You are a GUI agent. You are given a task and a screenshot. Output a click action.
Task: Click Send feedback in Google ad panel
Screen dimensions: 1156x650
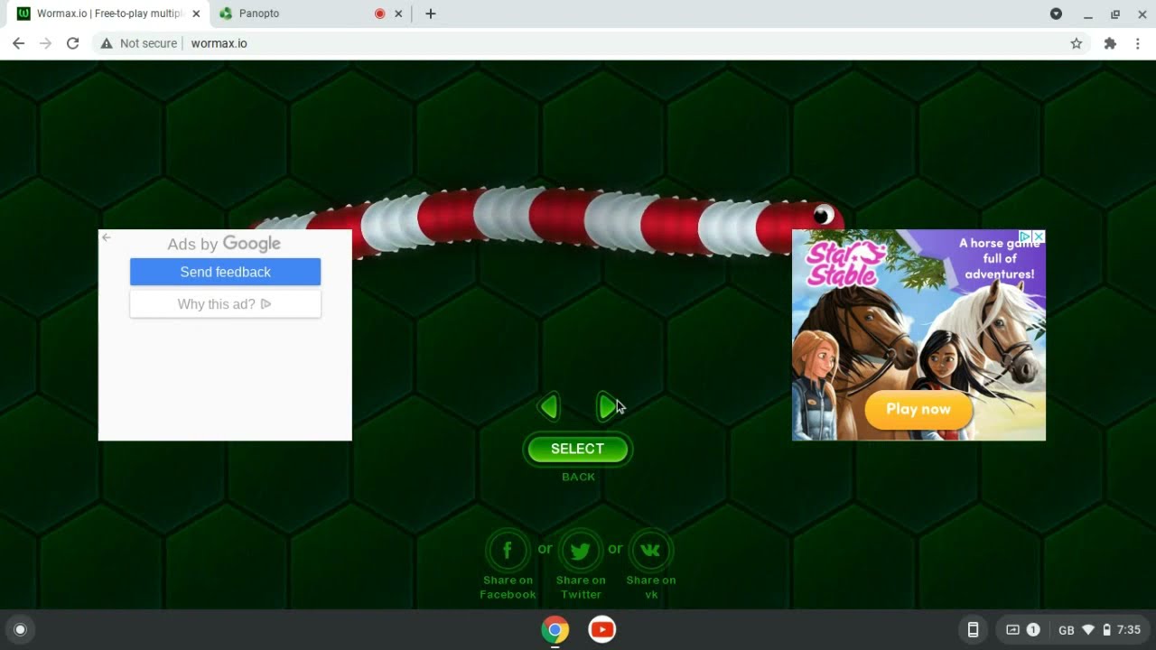(225, 272)
